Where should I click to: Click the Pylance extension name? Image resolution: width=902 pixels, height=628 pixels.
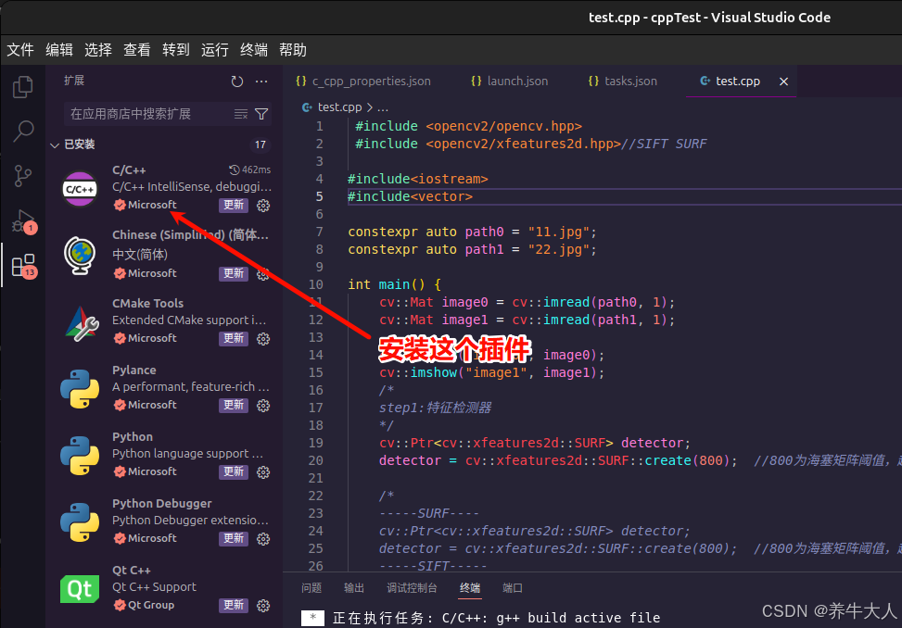tap(134, 370)
